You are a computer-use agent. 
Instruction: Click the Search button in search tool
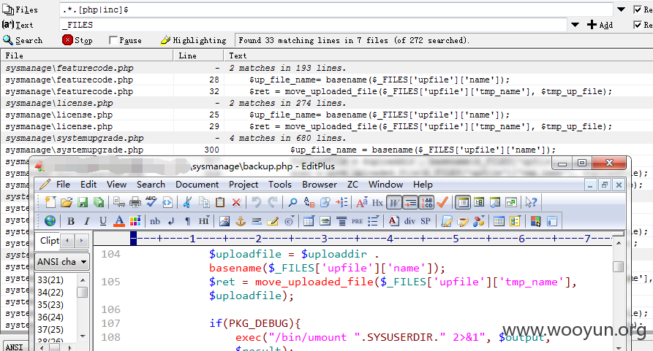(x=23, y=40)
